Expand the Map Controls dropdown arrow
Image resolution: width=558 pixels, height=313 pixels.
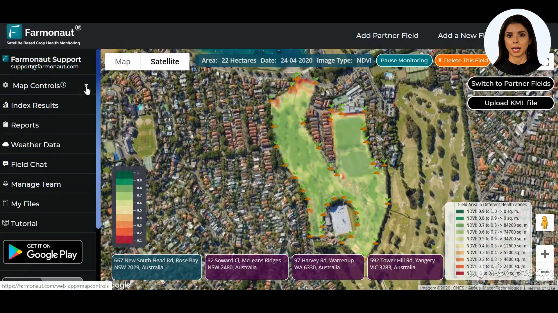(86, 85)
